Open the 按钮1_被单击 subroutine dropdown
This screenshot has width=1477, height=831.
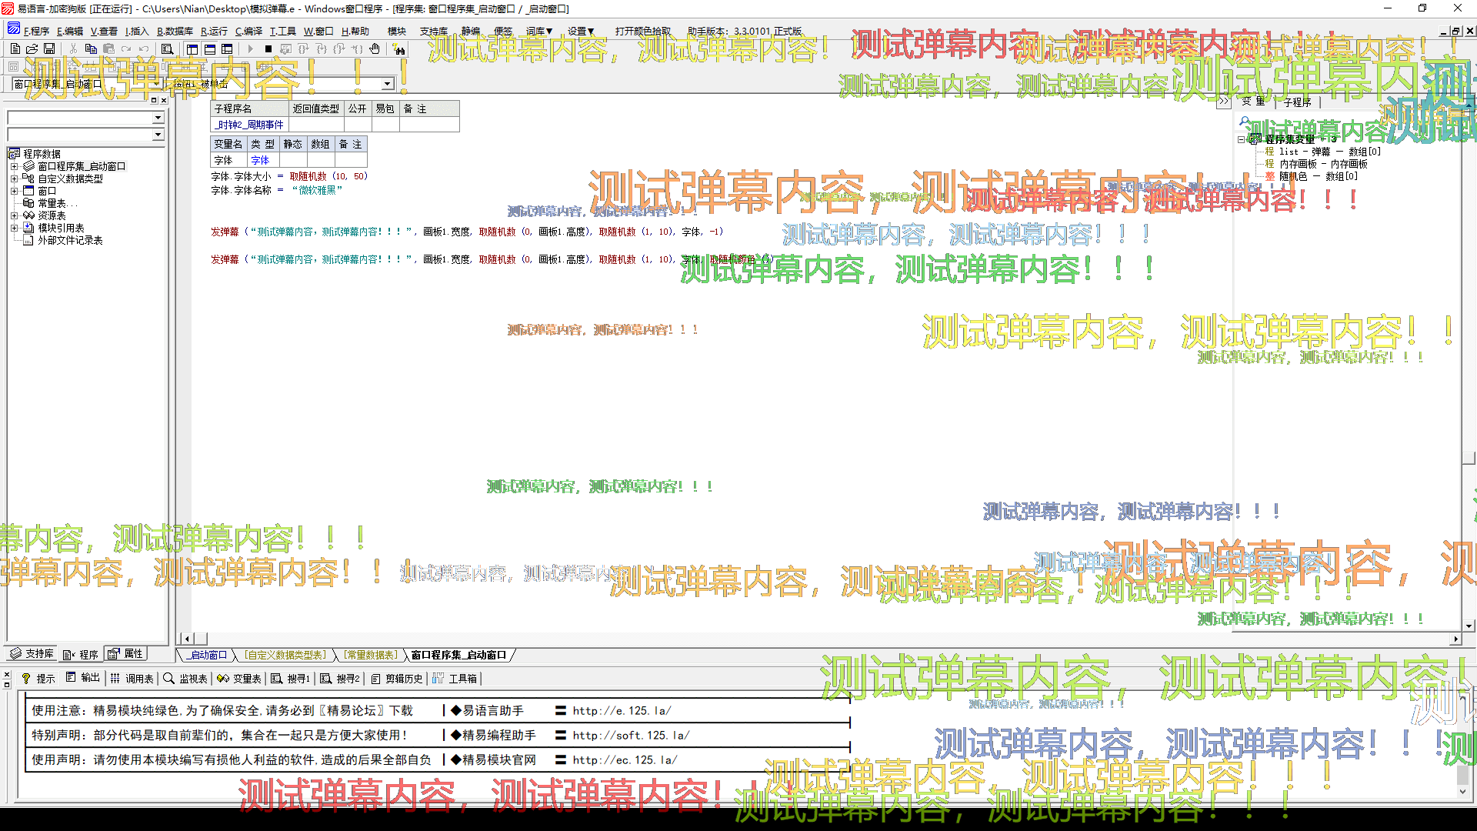coord(388,84)
